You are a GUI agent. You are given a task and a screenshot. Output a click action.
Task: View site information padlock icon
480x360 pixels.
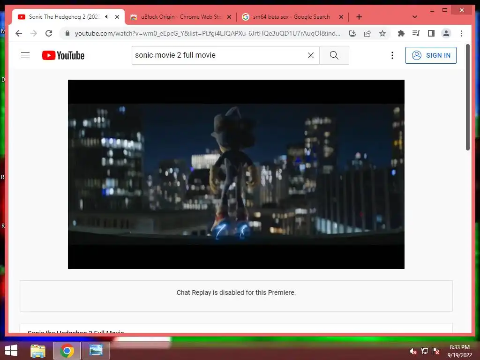67,33
